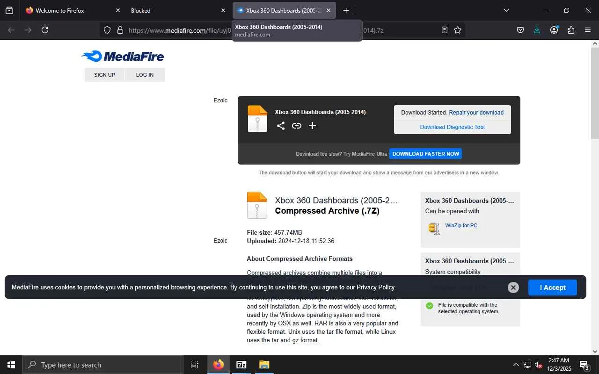This screenshot has width=599, height=374.
Task: Open the Firefox downloads panel
Action: tap(537, 30)
